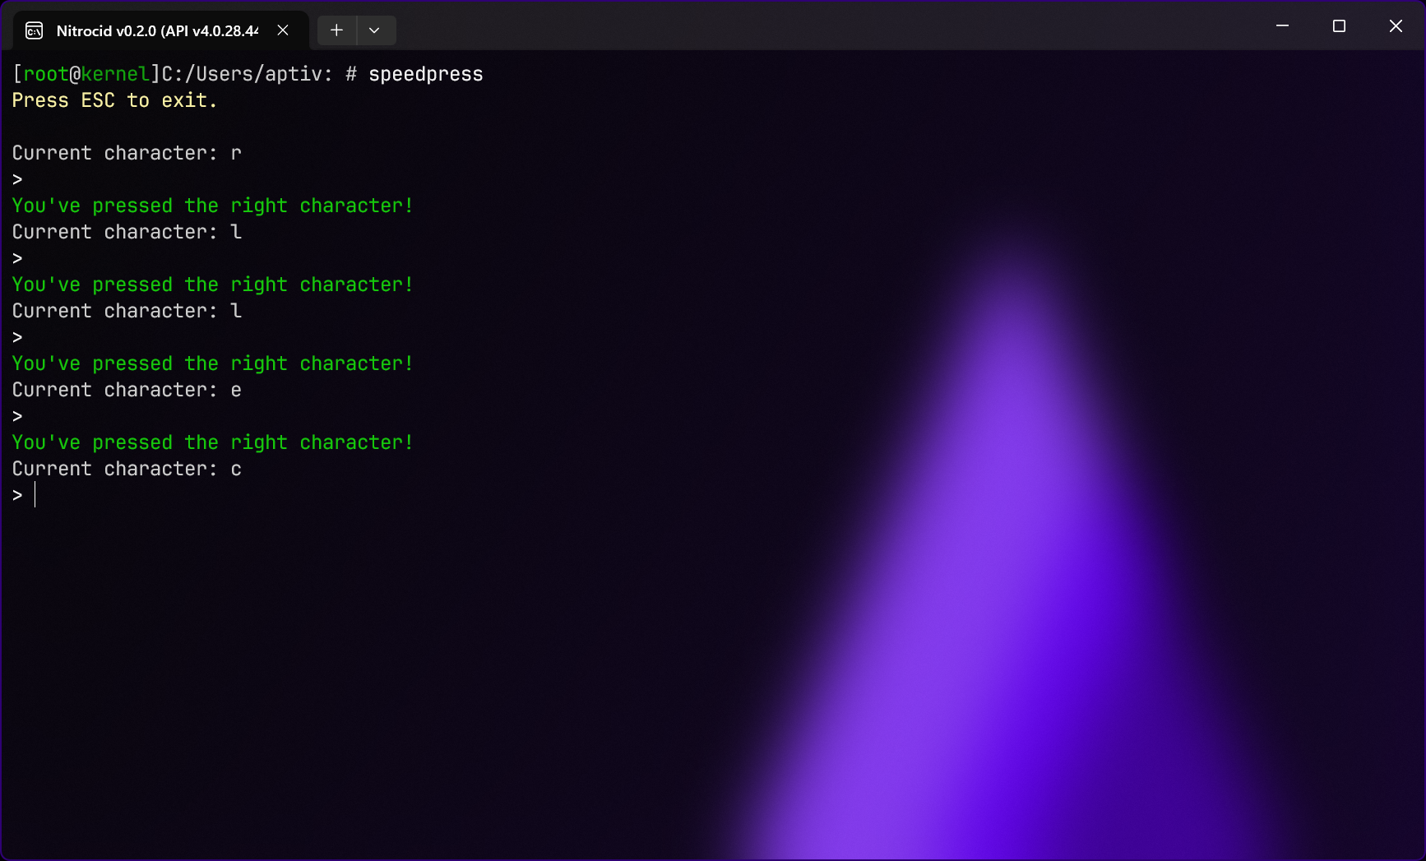The height and width of the screenshot is (861, 1426).
Task: Close the Nitrocid v0.2.0 tab
Action: click(282, 30)
